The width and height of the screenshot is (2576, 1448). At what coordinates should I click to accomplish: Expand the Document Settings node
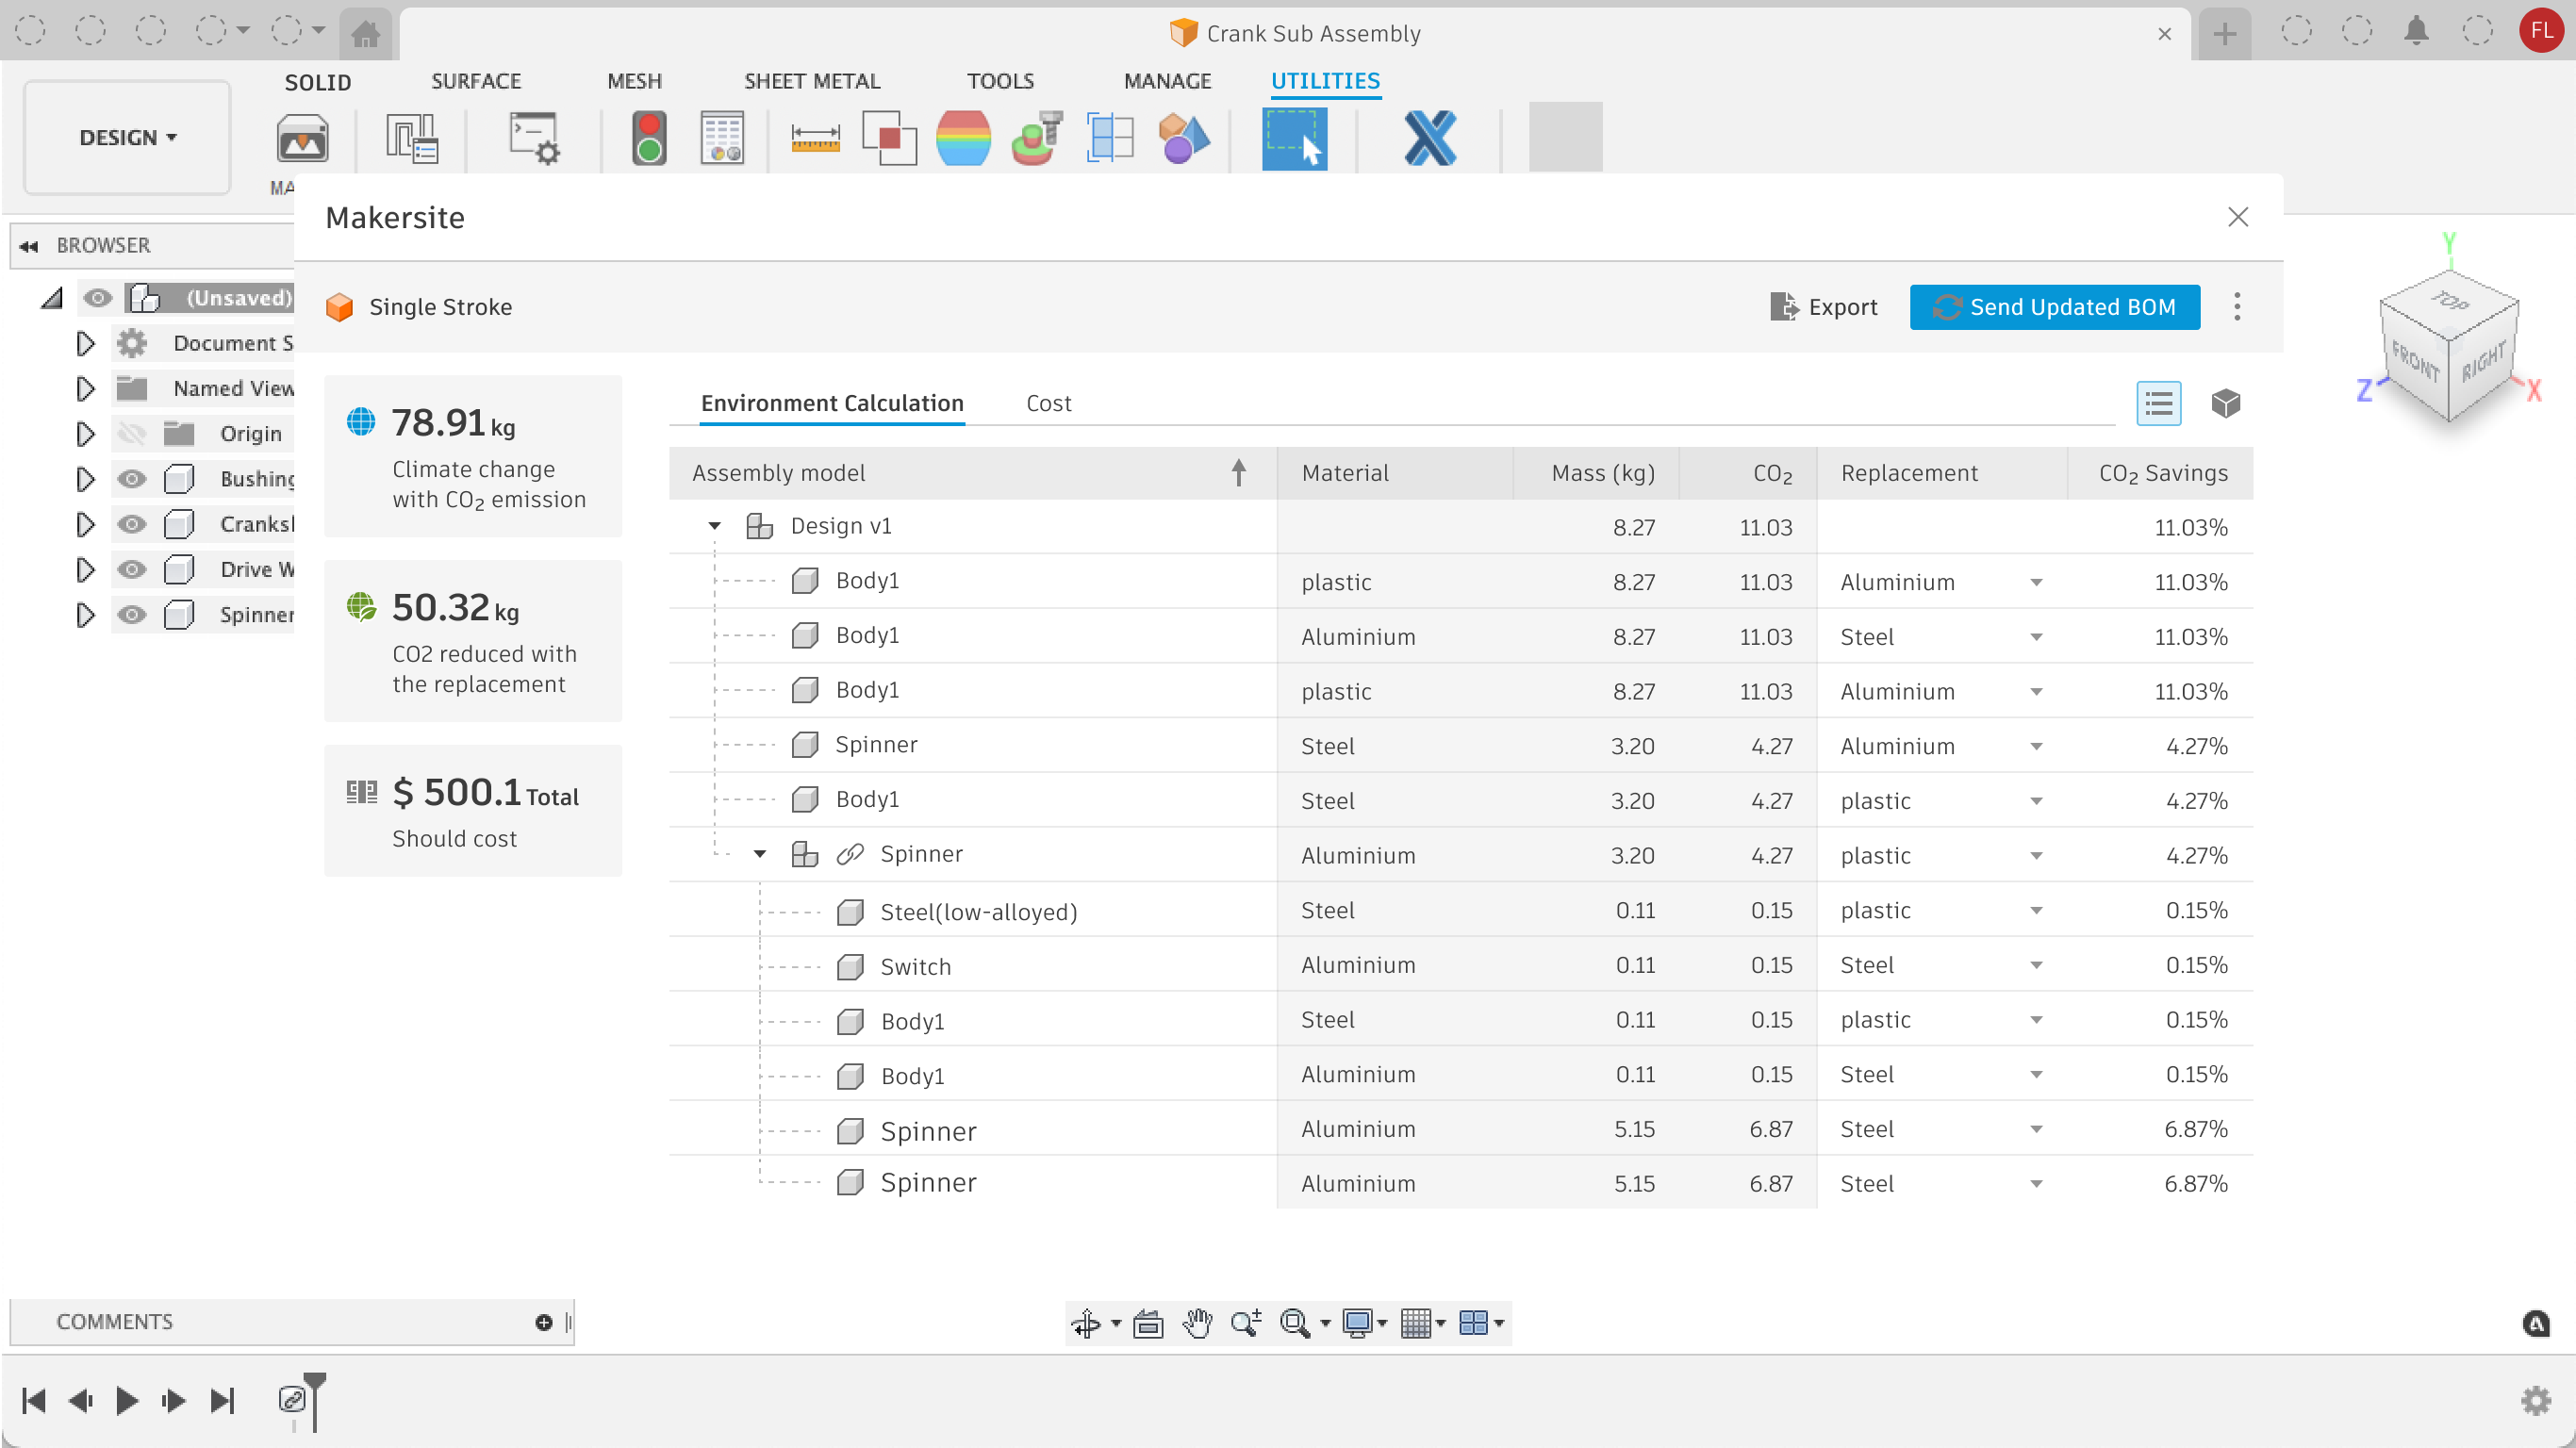(85, 343)
